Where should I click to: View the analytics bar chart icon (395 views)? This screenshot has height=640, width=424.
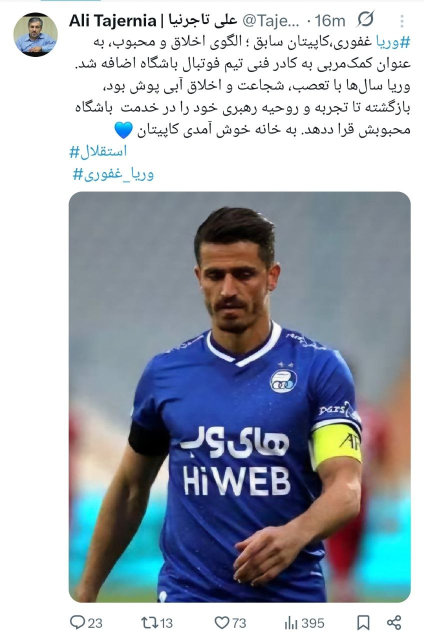(291, 623)
